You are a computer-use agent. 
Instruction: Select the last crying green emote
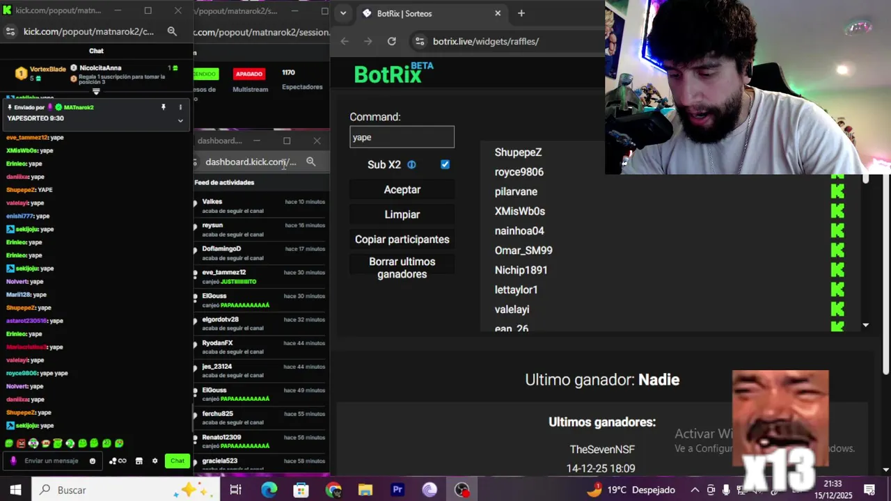point(119,443)
